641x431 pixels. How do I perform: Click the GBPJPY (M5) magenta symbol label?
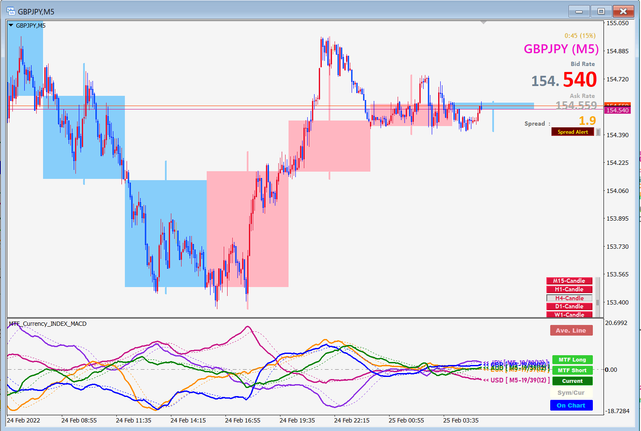tap(561, 49)
